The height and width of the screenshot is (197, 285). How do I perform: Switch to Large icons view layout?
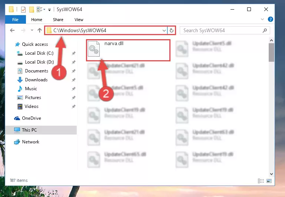coord(269,181)
